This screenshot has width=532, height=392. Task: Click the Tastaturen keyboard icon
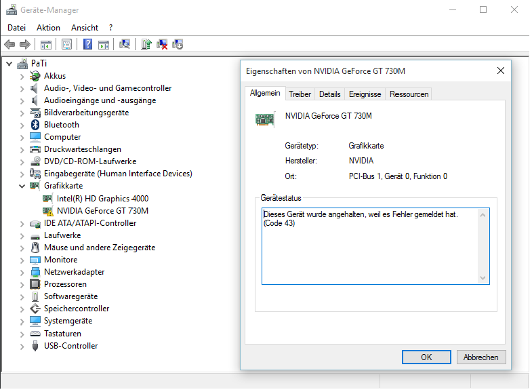tap(35, 334)
